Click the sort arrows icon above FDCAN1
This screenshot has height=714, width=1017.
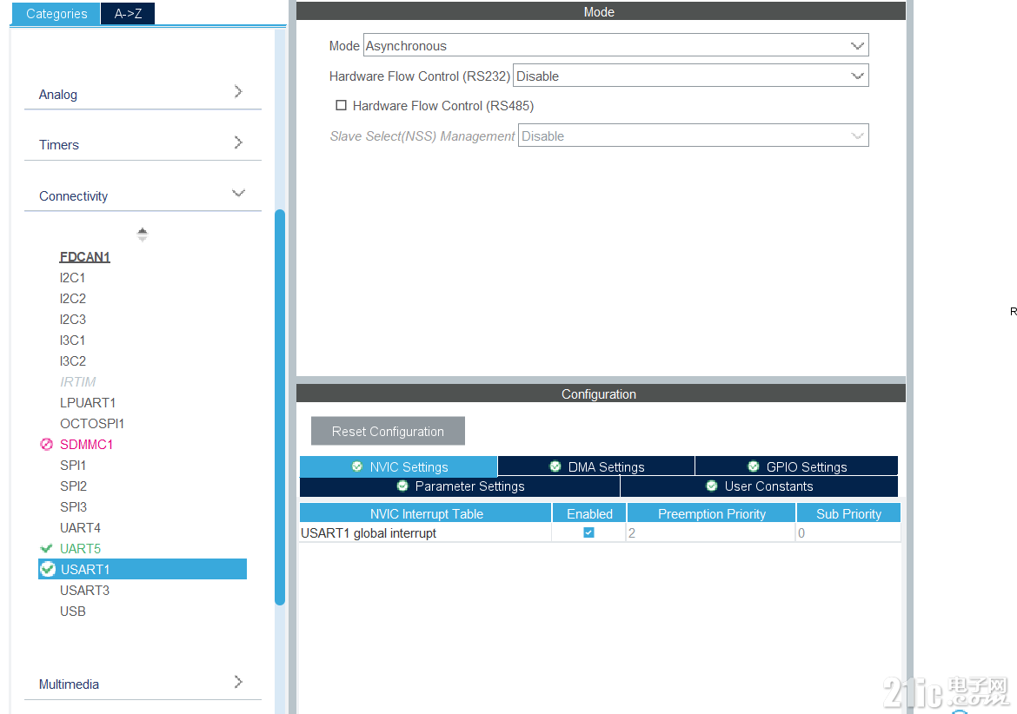[143, 235]
